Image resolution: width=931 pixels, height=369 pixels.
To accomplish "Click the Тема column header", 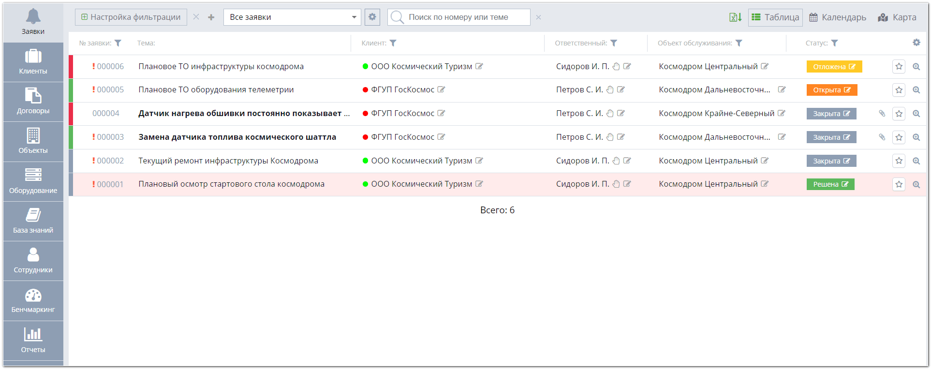I will pos(146,43).
